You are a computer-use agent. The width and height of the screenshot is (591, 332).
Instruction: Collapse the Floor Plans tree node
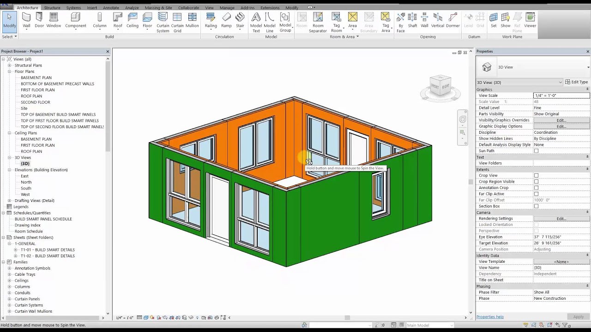(9, 71)
